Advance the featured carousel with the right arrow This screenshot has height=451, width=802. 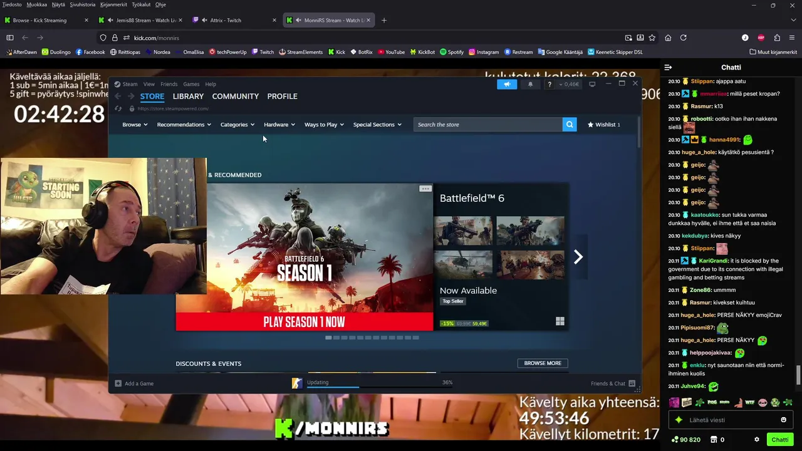tap(578, 257)
